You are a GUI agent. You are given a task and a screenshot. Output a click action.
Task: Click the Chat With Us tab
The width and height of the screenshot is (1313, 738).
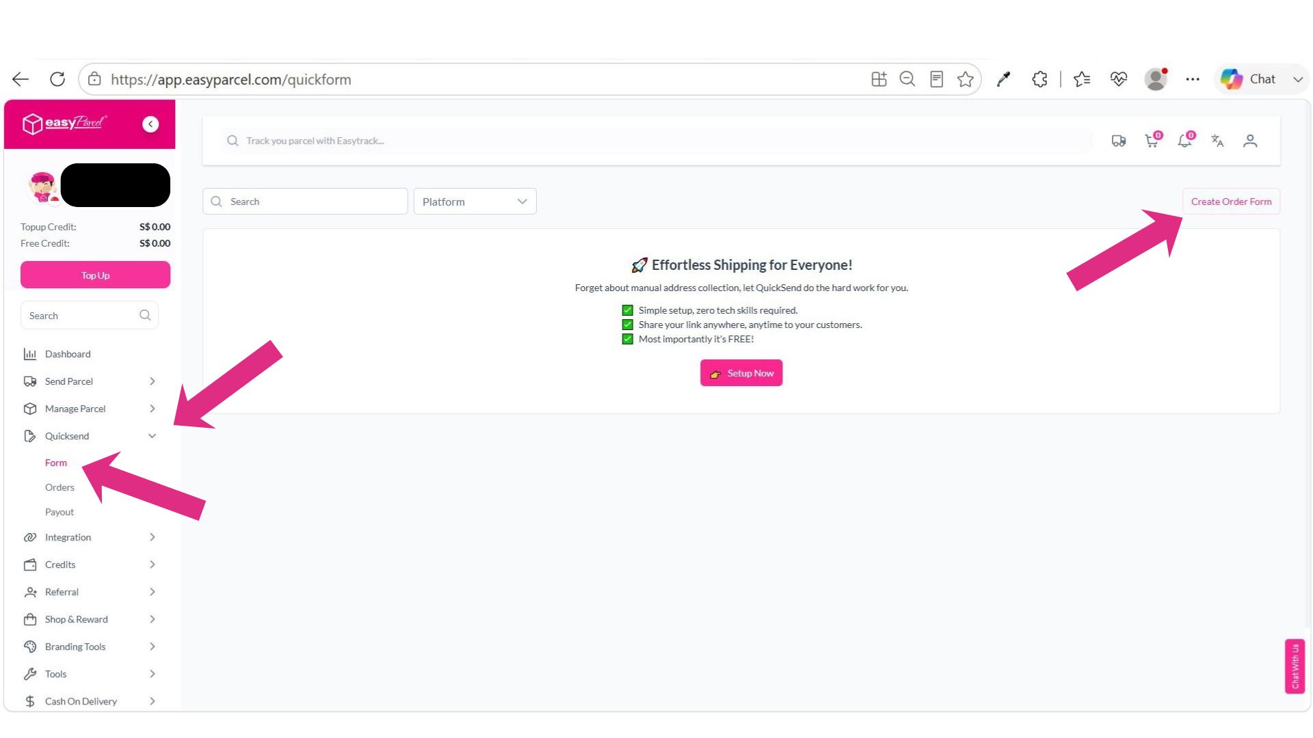coord(1295,666)
